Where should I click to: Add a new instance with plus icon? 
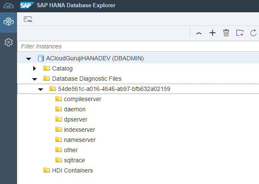click(x=212, y=33)
